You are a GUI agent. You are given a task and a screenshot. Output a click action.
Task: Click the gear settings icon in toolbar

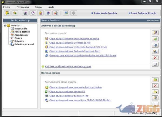pos(74,13)
